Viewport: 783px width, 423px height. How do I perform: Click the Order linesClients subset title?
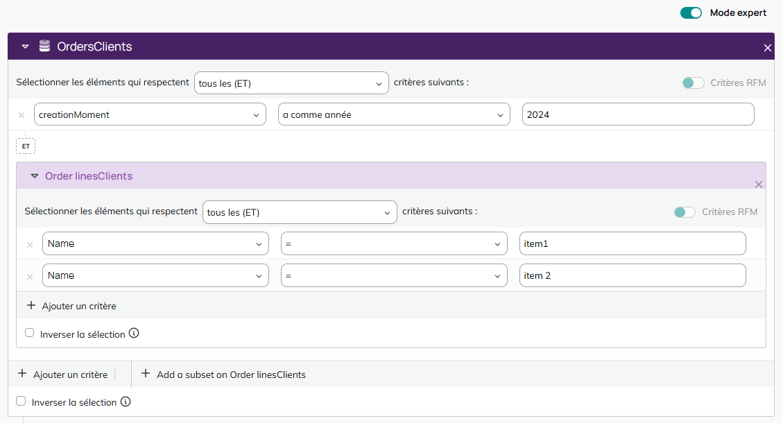[89, 176]
